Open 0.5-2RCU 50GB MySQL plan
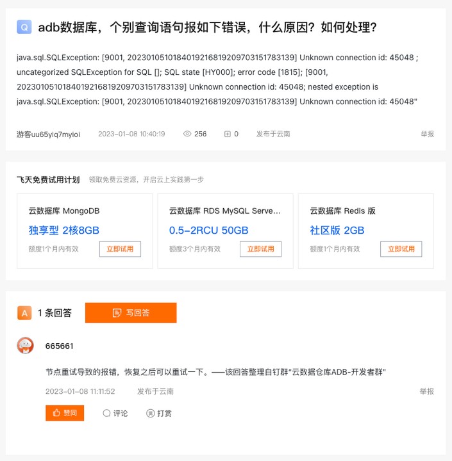Image resolution: width=452 pixels, height=461 pixels. coord(209,230)
